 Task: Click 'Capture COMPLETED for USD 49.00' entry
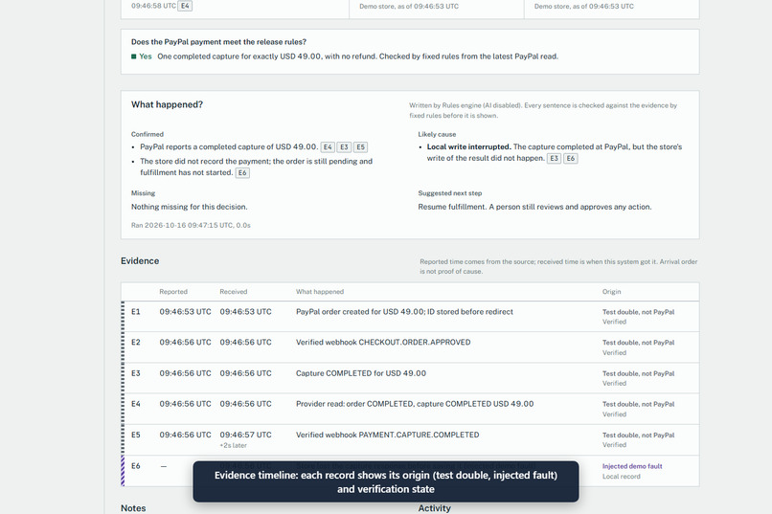pos(361,373)
